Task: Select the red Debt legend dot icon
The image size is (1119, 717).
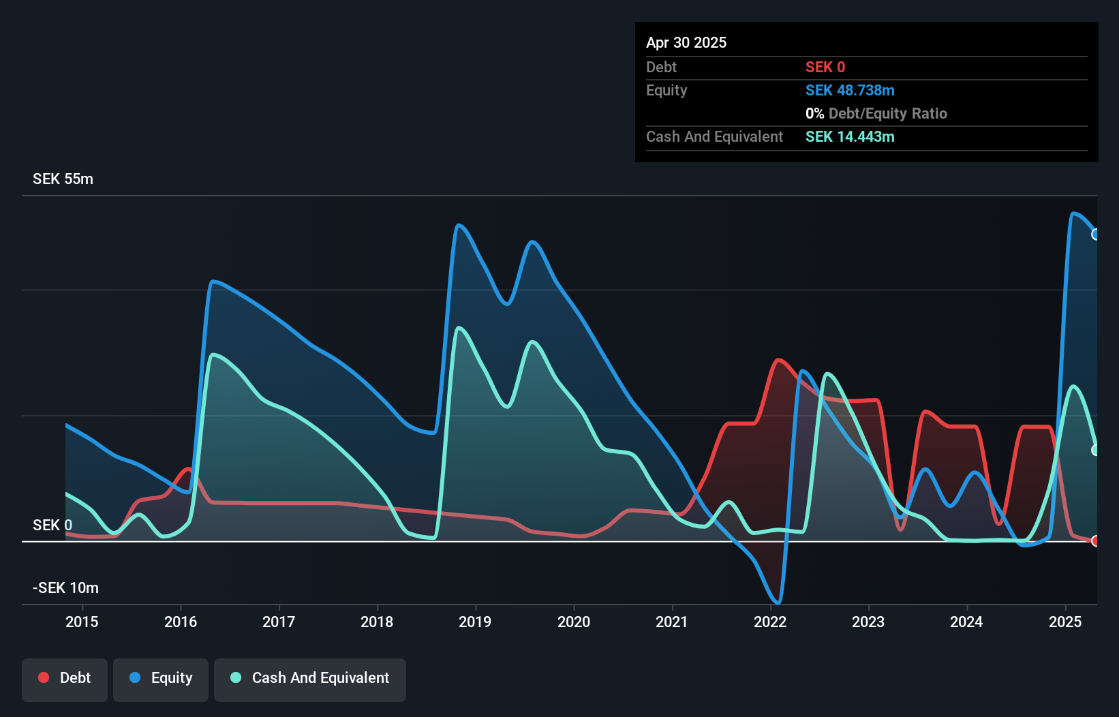Action: (x=44, y=677)
